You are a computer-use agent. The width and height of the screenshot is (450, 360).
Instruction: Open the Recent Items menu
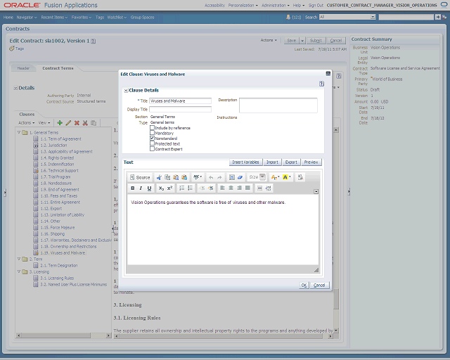(54, 17)
